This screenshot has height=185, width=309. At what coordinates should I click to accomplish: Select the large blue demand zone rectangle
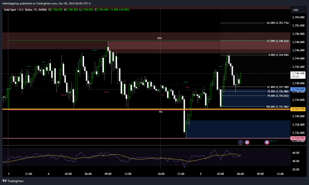tap(238, 129)
